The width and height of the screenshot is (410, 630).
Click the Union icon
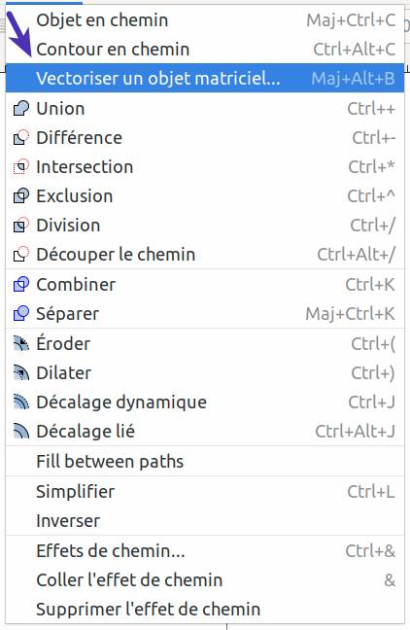click(x=21, y=109)
